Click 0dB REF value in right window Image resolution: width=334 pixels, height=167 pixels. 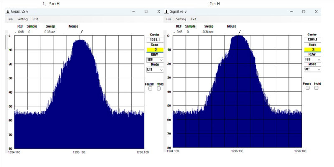pyautogui.click(x=180, y=32)
